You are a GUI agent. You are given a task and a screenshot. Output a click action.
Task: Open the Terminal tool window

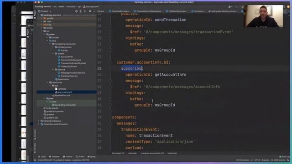click(68, 157)
